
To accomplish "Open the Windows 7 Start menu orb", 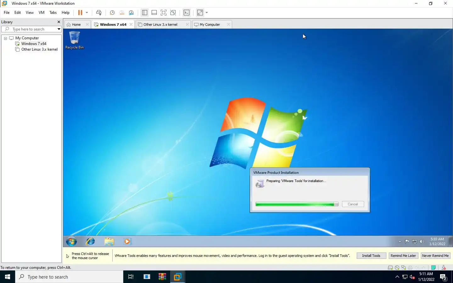I will [71, 241].
